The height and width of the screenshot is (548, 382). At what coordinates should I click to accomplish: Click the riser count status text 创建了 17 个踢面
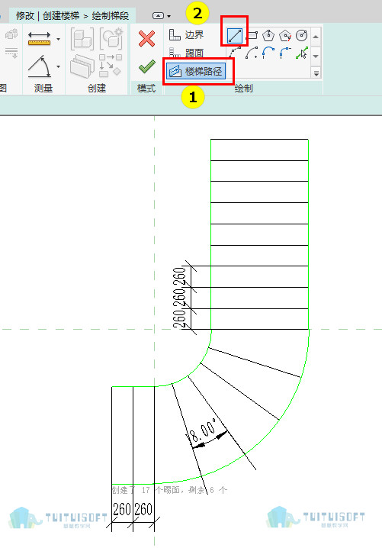coord(147,490)
